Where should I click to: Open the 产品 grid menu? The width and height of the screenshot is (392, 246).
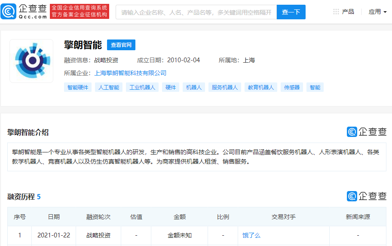344,12
